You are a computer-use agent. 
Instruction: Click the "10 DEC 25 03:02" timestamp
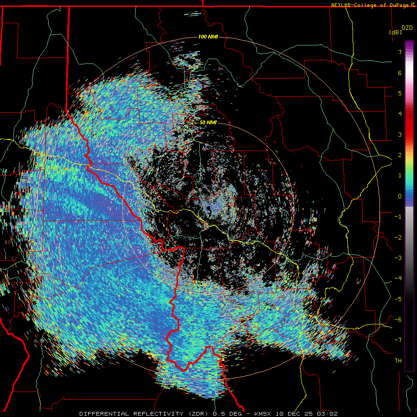(306, 414)
